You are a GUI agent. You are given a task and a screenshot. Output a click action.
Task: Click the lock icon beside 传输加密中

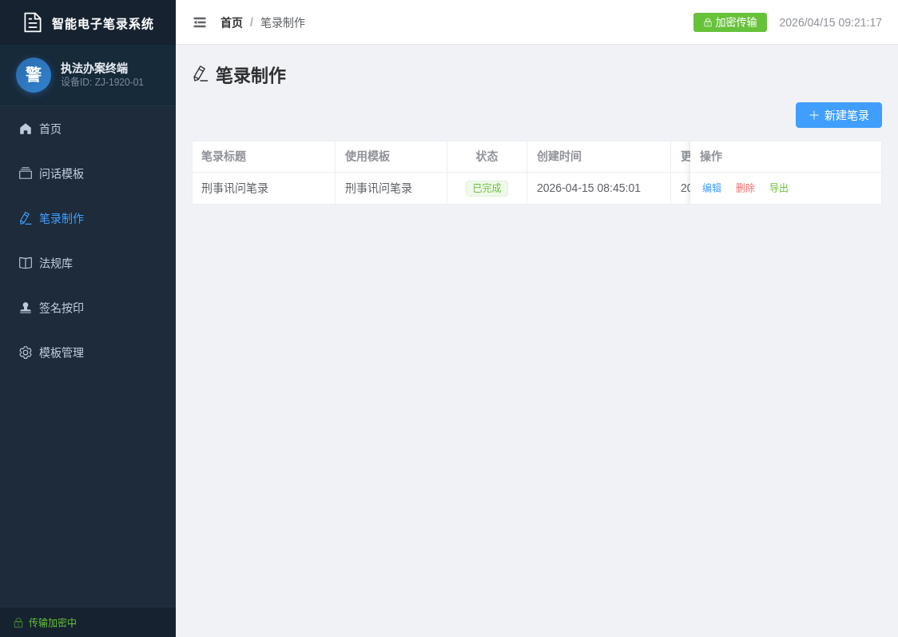(20, 623)
